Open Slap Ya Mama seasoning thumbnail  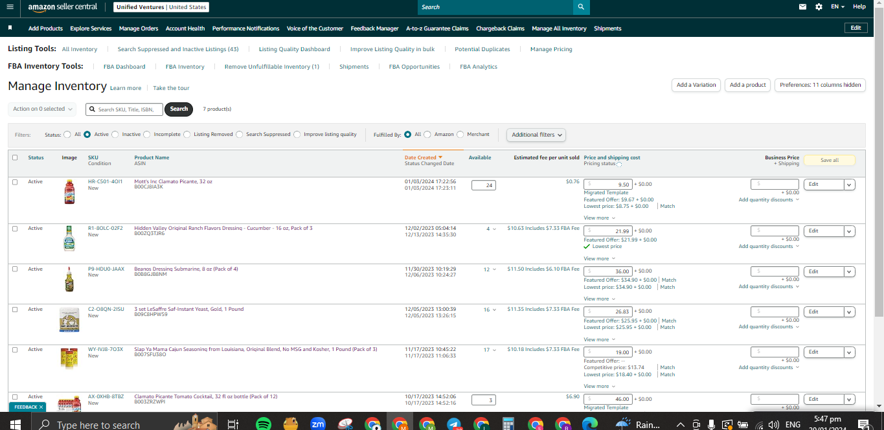click(x=69, y=359)
